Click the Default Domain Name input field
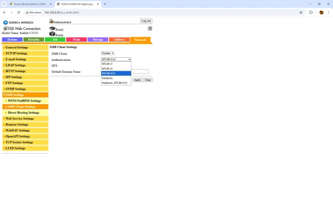This screenshot has height=198, width=333. [x=140, y=71]
